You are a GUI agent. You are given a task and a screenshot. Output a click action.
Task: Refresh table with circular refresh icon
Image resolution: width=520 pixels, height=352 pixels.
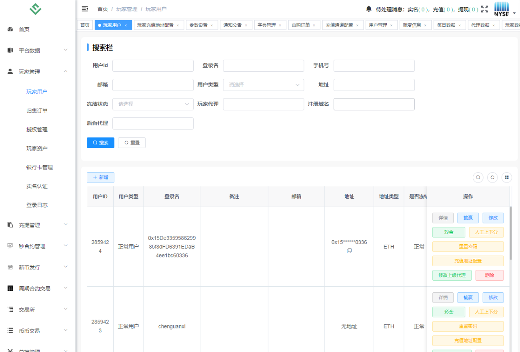pyautogui.click(x=492, y=177)
